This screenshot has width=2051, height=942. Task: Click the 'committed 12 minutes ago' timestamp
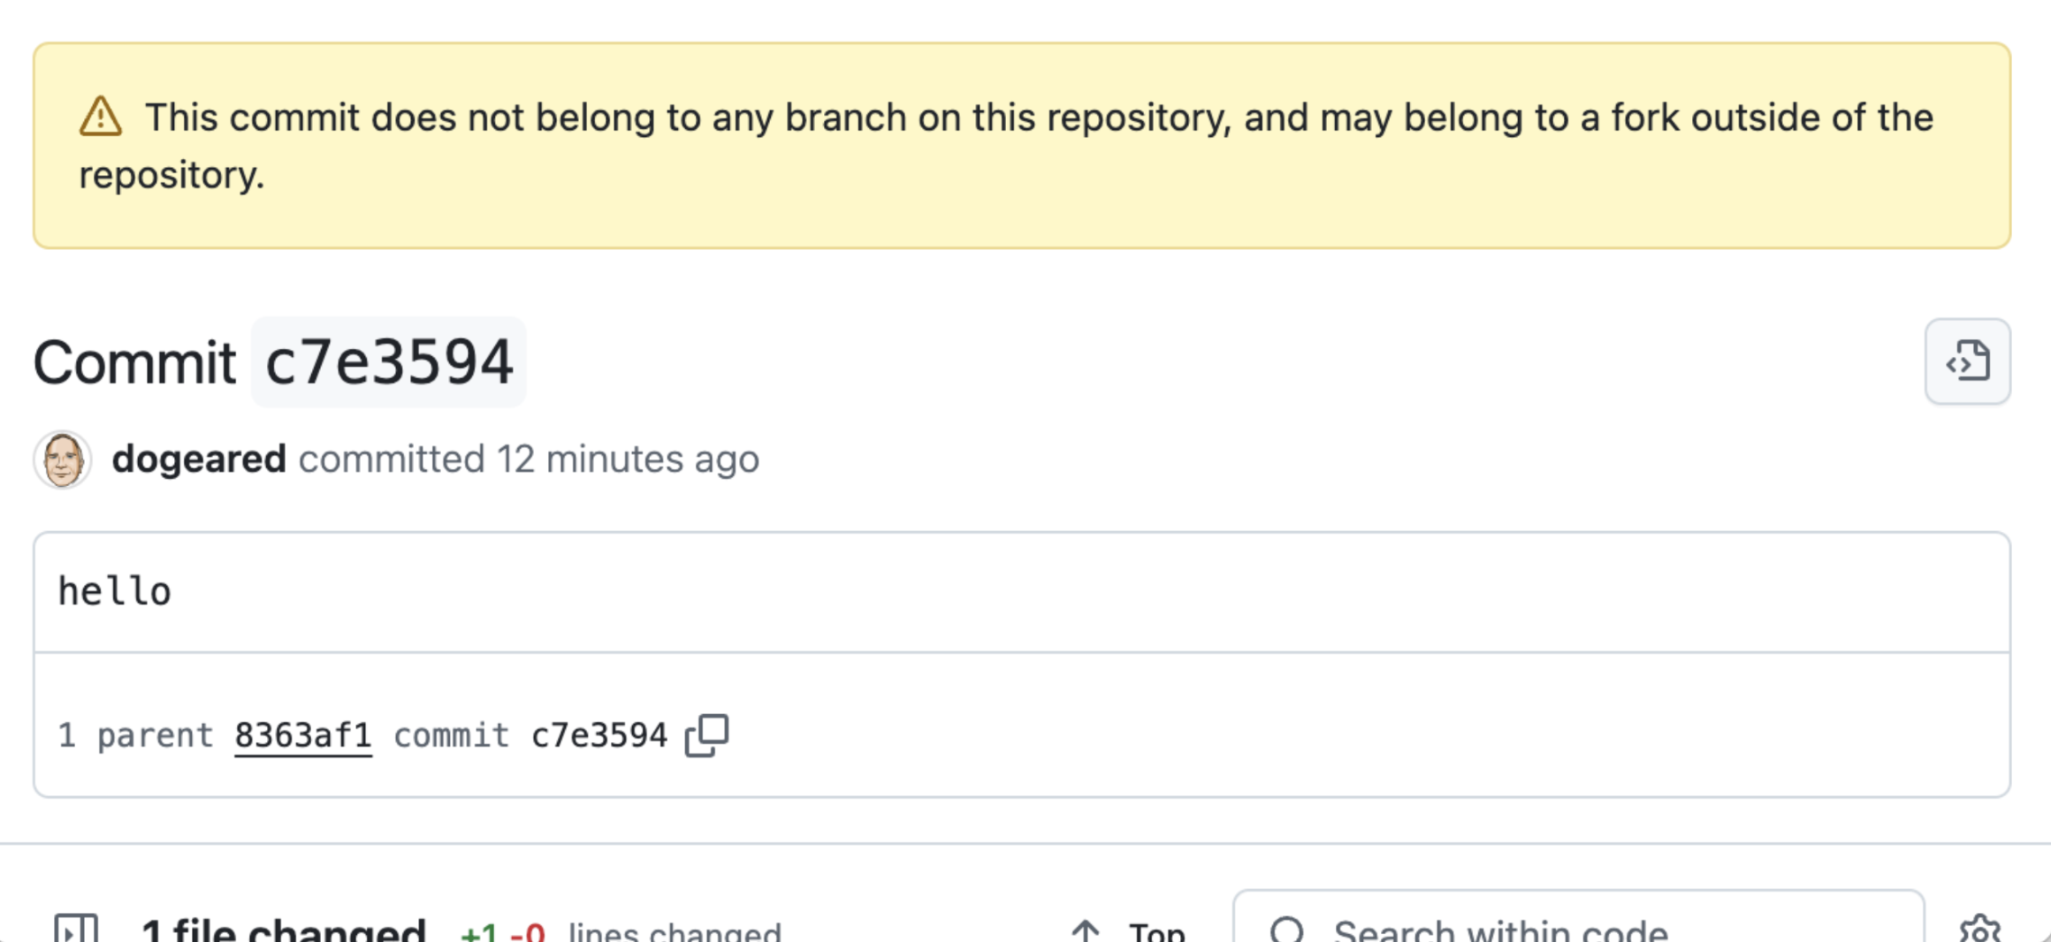pyautogui.click(x=529, y=460)
